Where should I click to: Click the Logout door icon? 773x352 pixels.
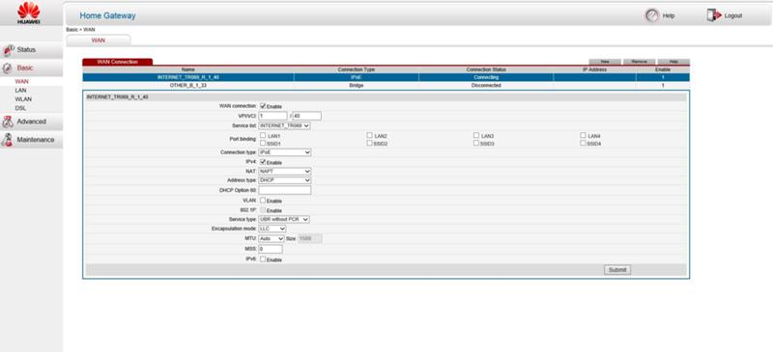pyautogui.click(x=713, y=15)
